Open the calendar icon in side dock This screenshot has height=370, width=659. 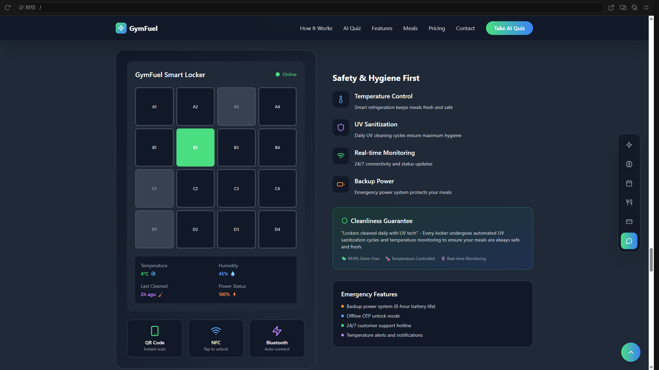point(629,183)
